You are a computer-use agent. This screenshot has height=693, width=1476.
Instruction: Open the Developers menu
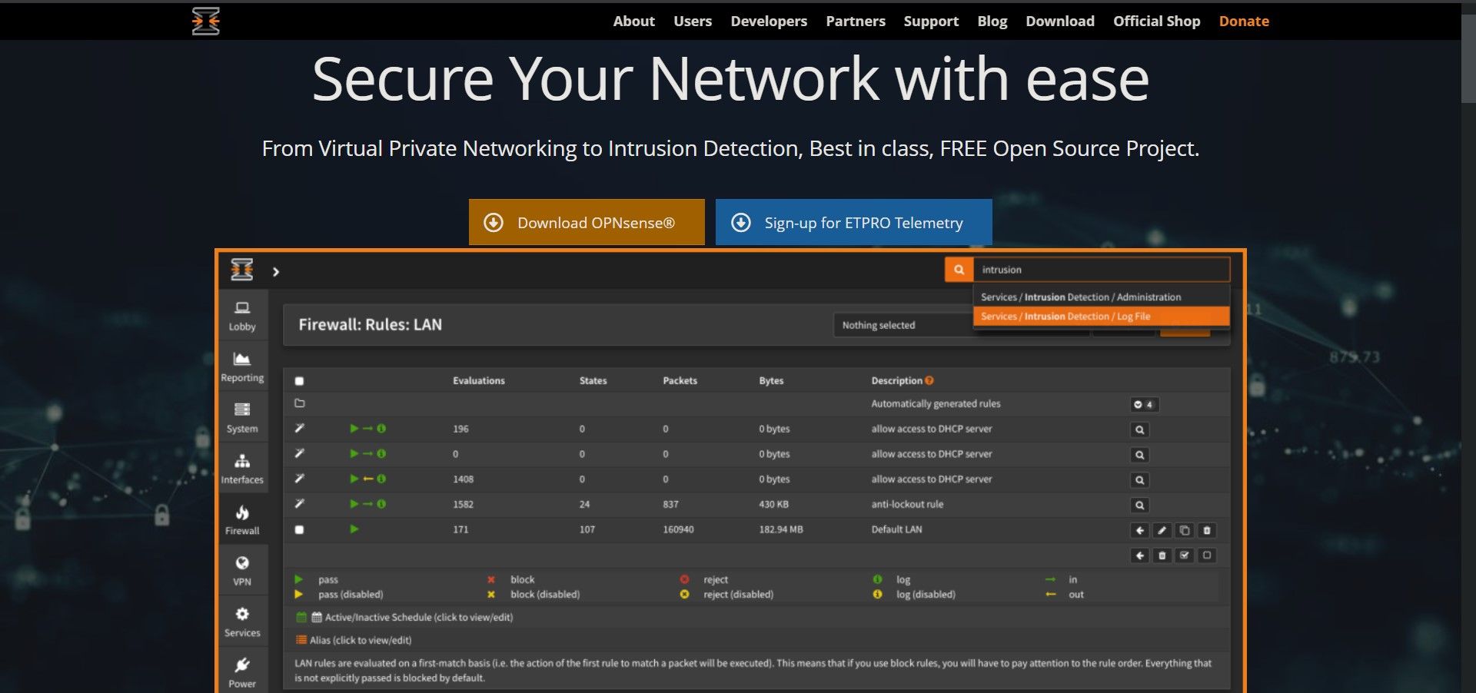769,22
